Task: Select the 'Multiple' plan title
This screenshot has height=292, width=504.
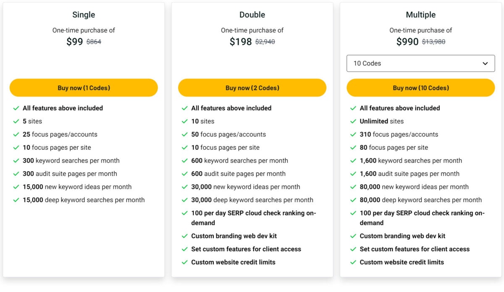Action: pyautogui.click(x=420, y=14)
